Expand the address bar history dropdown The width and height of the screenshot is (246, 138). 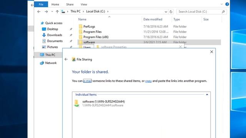click(166, 12)
